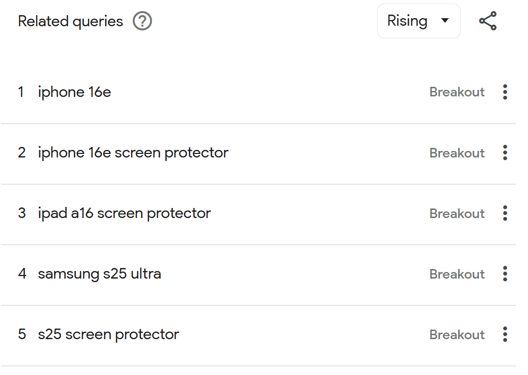Open the Rising sort dropdown
Image resolution: width=528 pixels, height=375 pixels.
pyautogui.click(x=418, y=21)
